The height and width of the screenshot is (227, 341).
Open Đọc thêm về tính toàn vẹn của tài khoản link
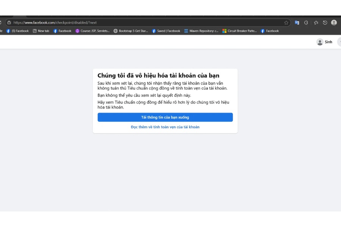[x=165, y=127]
